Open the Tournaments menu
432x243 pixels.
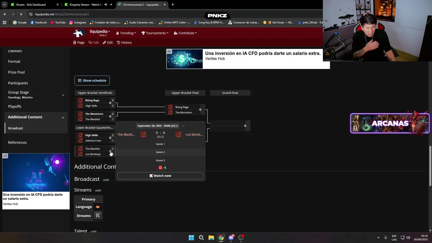(155, 33)
